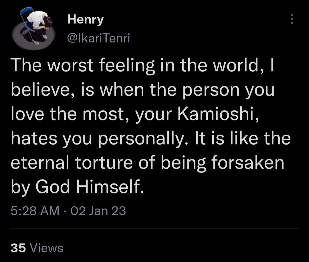Image resolution: width=309 pixels, height=262 pixels.
Task: View the 35 Views analytics count
Action: tap(37, 248)
